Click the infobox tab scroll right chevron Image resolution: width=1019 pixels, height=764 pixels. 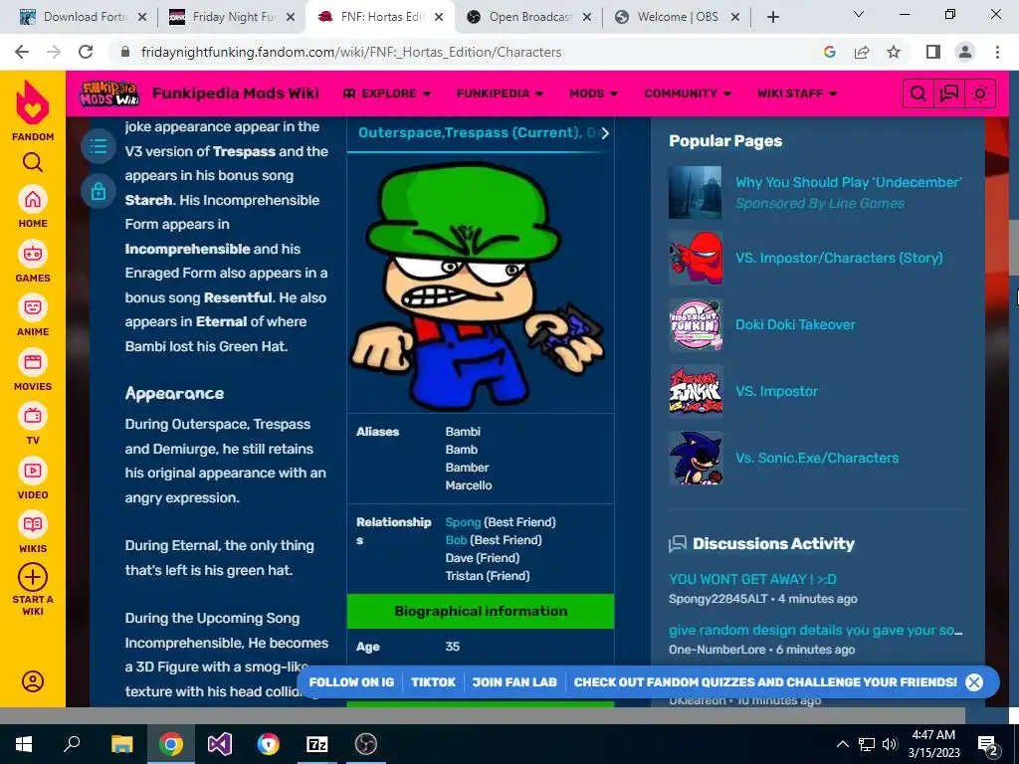605,133
